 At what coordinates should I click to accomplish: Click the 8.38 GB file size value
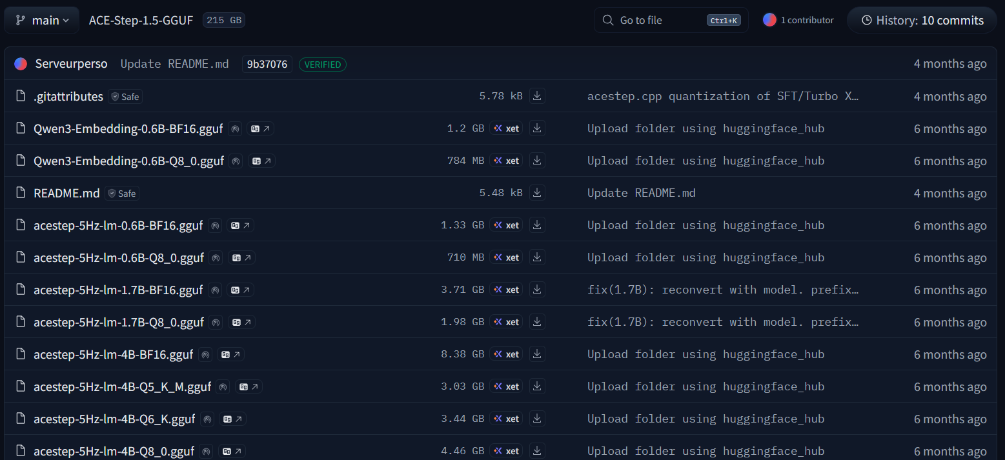(462, 354)
